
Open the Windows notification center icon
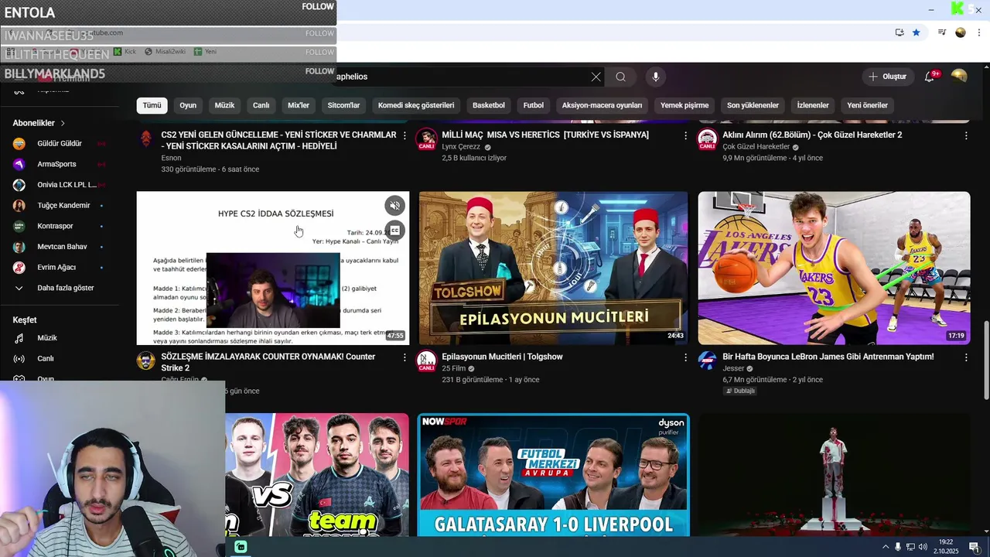(x=975, y=547)
